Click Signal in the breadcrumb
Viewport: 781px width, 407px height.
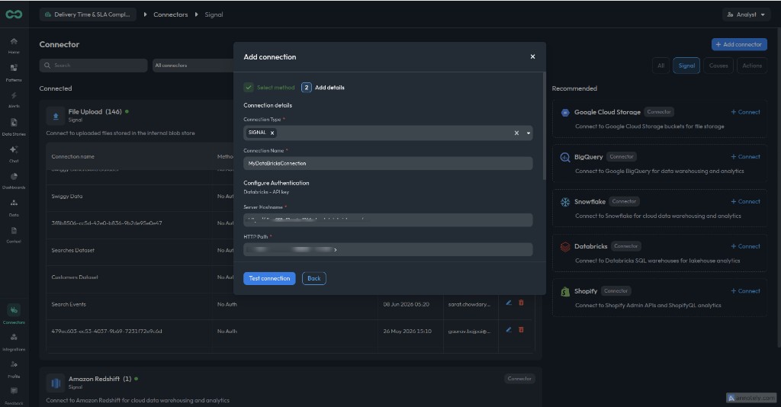click(214, 14)
